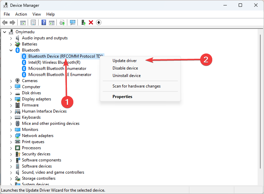Open the Properties toolbar icon
This screenshot has height=194, width=264.
(33, 22)
